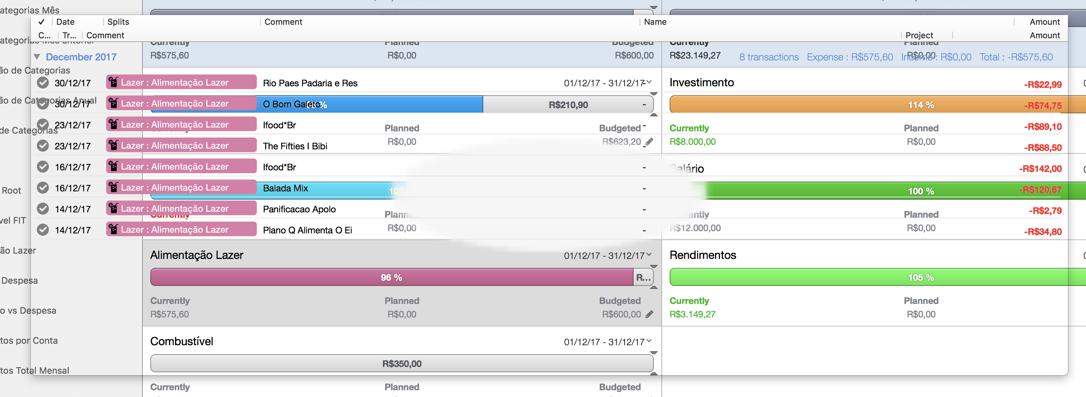Select amount -R$22,99 cell
Image resolution: width=1086 pixels, height=397 pixels.
[x=1042, y=85]
